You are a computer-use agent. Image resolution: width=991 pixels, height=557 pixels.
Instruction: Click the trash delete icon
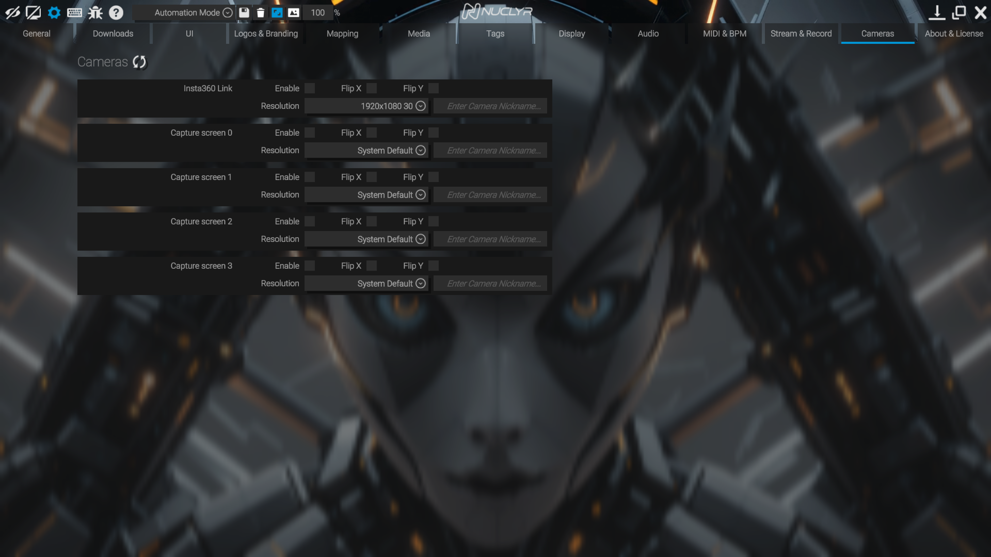coord(260,13)
